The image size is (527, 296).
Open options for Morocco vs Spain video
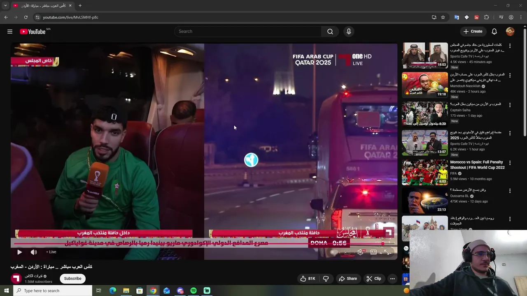point(510,163)
